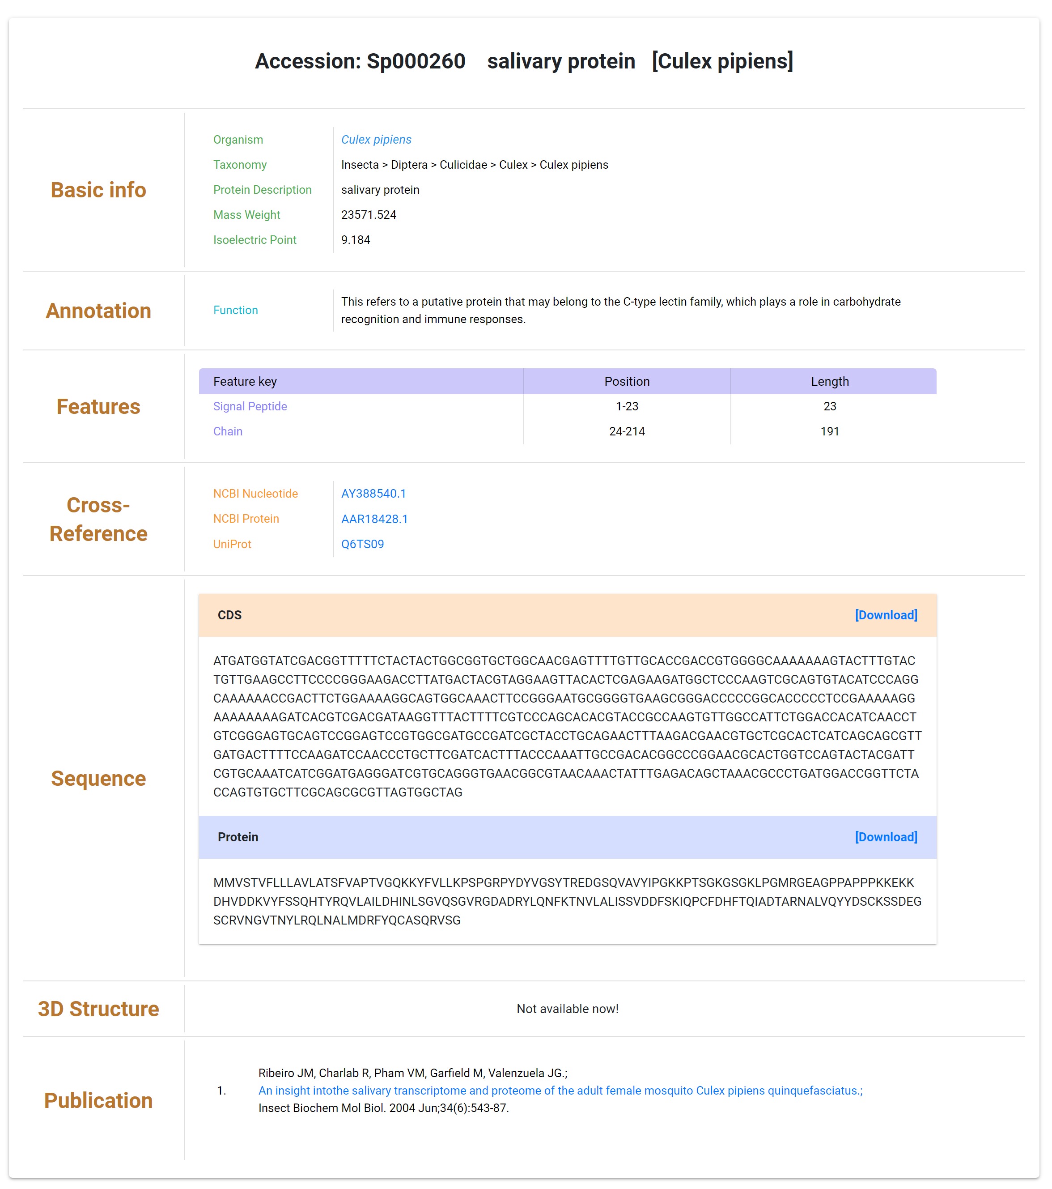Click the Basic info section heading
The image size is (1052, 1189).
tap(98, 190)
